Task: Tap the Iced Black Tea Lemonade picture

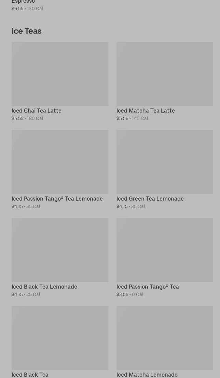Action: coord(60,250)
